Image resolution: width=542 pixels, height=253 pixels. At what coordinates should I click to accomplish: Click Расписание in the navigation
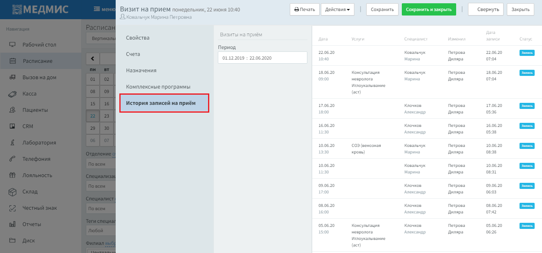41,61
